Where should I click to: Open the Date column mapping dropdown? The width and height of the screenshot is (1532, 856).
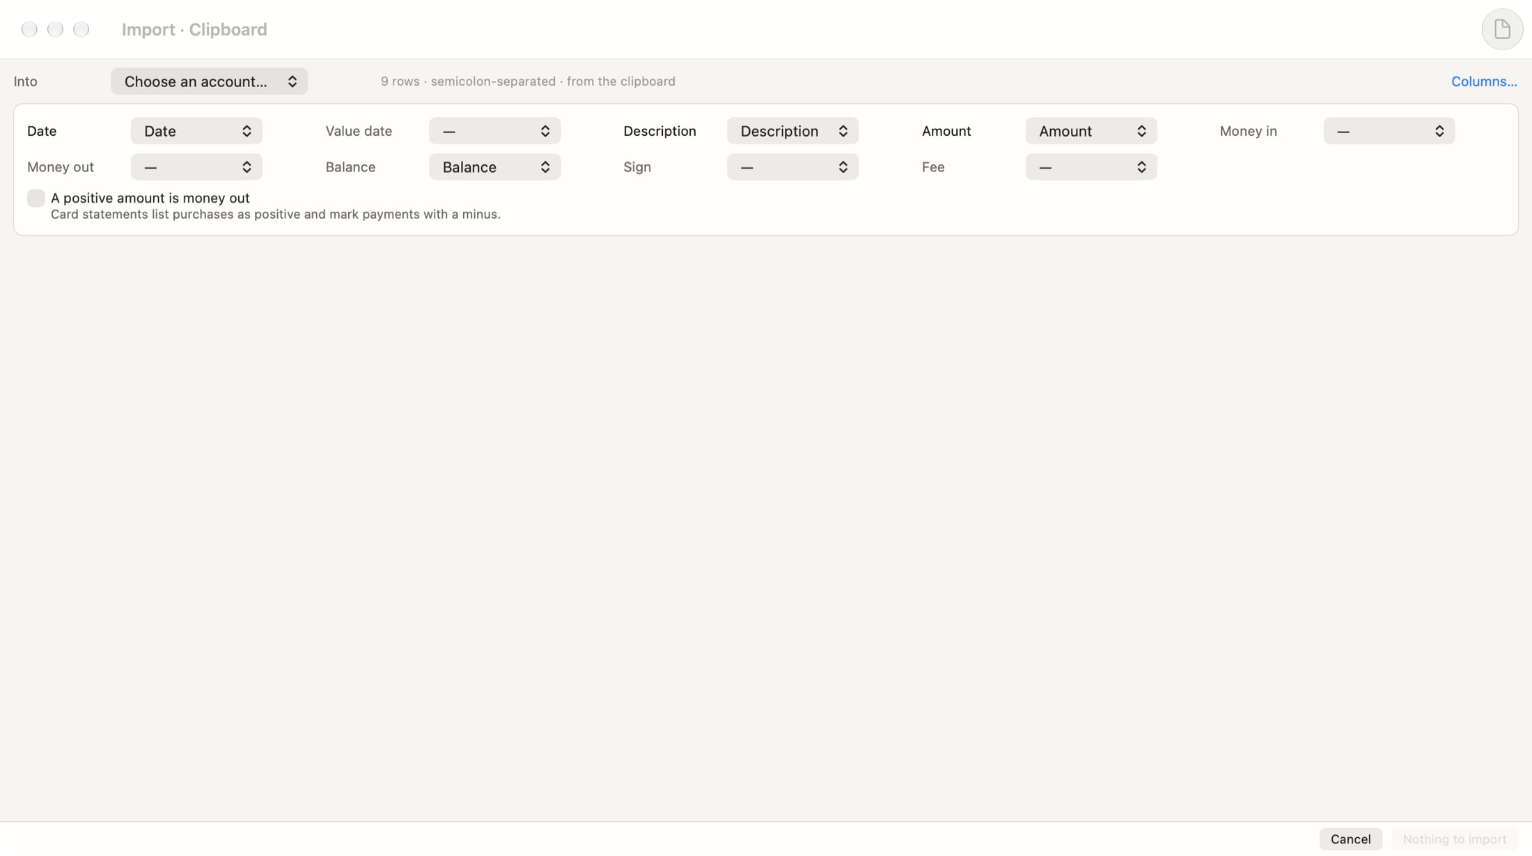click(196, 131)
